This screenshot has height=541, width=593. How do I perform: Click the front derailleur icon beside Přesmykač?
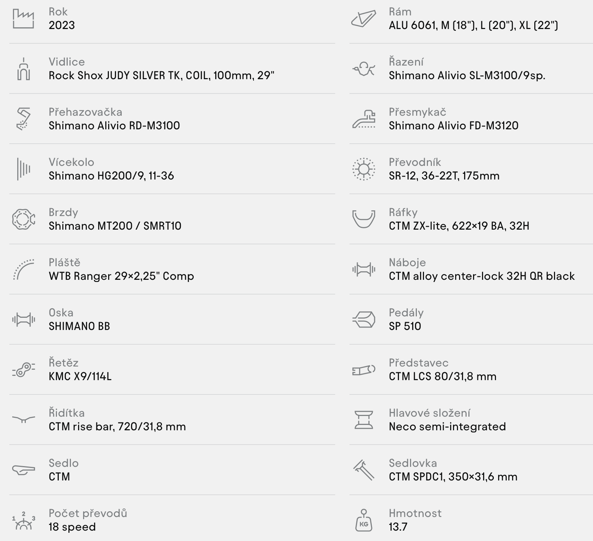pyautogui.click(x=363, y=120)
